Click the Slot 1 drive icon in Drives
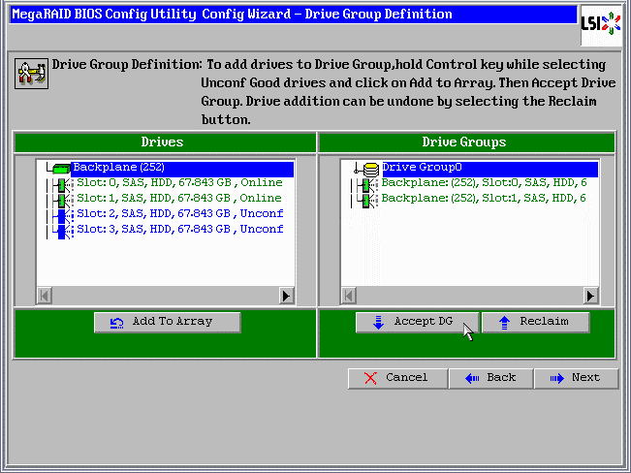This screenshot has width=631, height=473. click(x=63, y=199)
